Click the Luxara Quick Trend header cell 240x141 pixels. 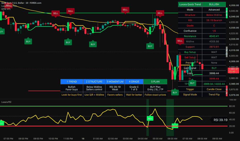(x=190, y=4)
